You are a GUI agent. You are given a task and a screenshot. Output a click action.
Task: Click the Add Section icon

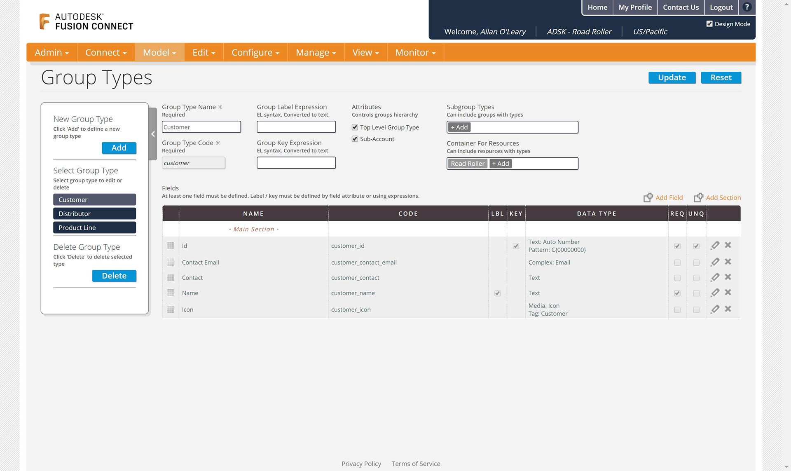point(698,198)
